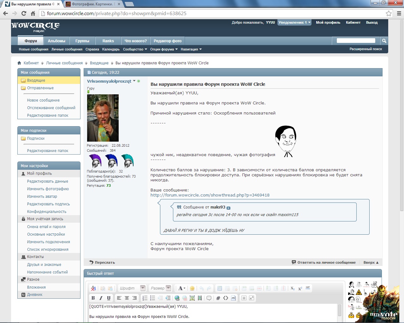Image resolution: width=404 pixels, height=323 pixels.
Task: Insert a video with the film icon
Action: tap(200, 298)
